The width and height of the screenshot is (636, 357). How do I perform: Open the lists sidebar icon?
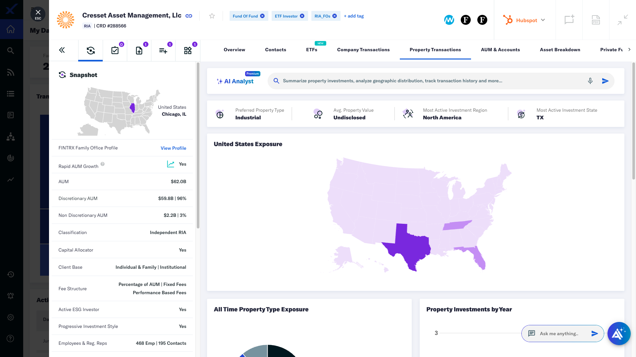[11, 94]
